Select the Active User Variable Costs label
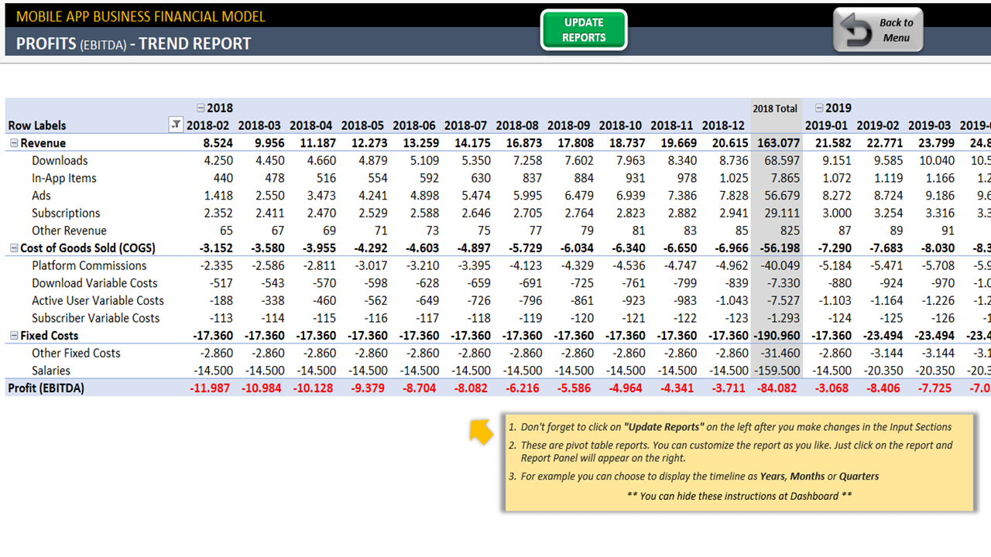The height and width of the screenshot is (557, 991). (x=98, y=300)
